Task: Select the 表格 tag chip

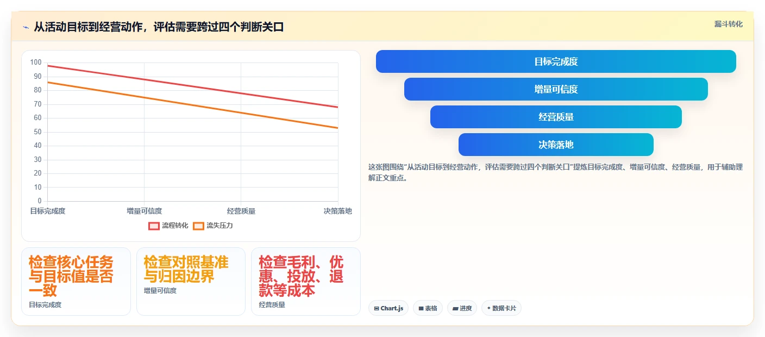Action: tap(428, 308)
